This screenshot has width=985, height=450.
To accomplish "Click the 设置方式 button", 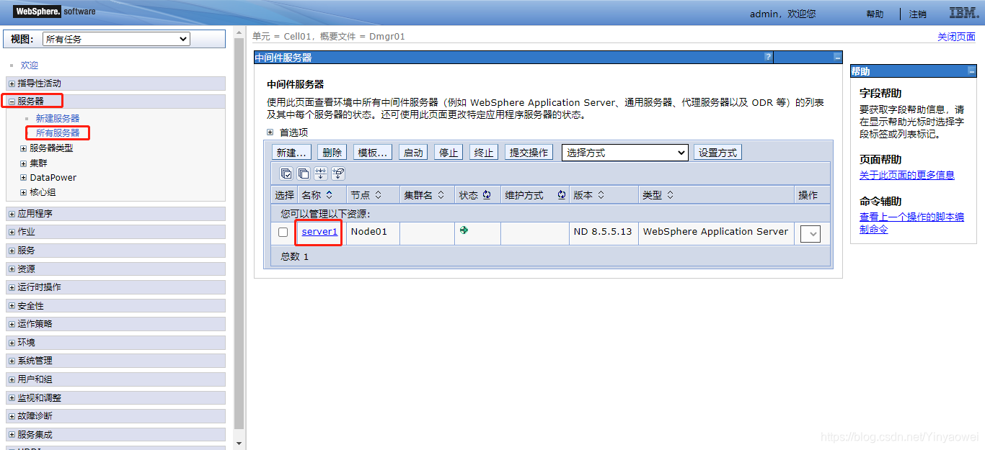I will pos(717,153).
